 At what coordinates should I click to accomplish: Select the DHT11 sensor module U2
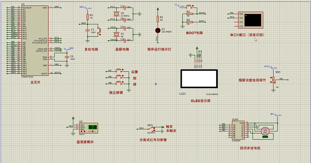coord(89,128)
